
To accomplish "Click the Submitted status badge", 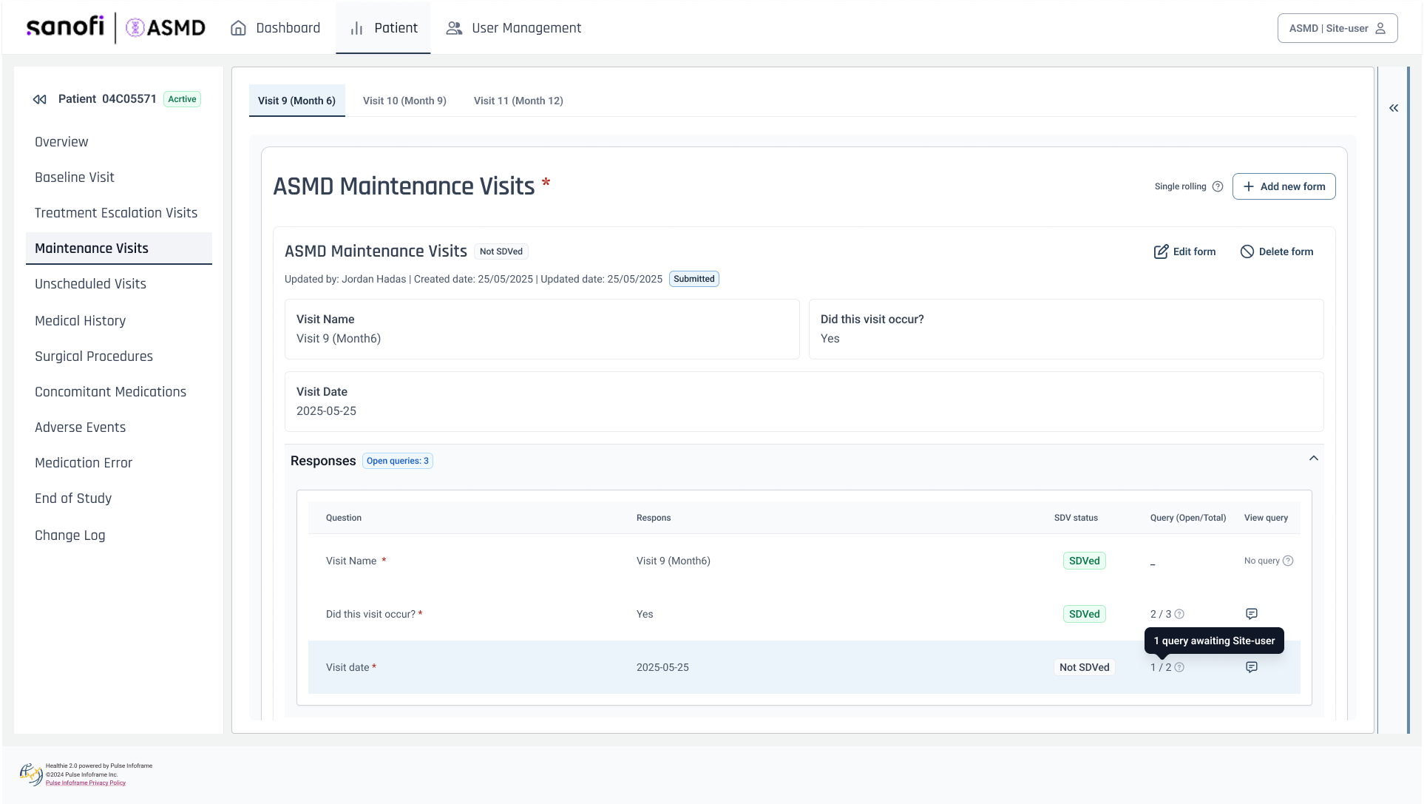I will (x=694, y=279).
